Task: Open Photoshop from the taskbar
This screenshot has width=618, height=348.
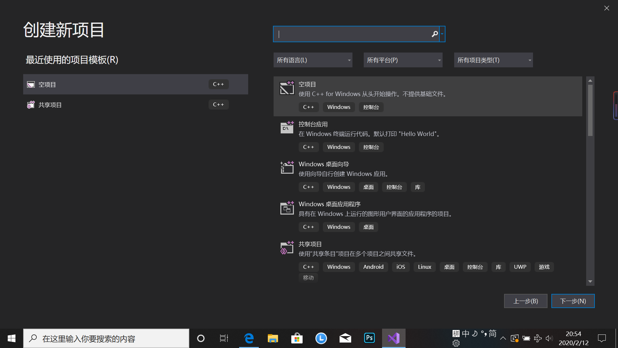Action: (369, 338)
